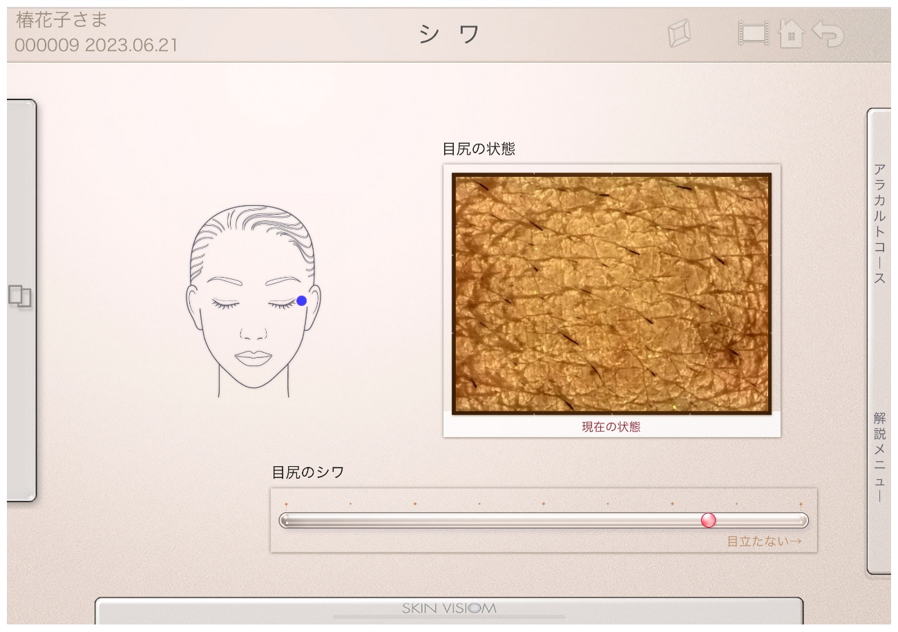Click the 現在の状態 caption under image
This screenshot has width=898, height=632.
pos(611,427)
